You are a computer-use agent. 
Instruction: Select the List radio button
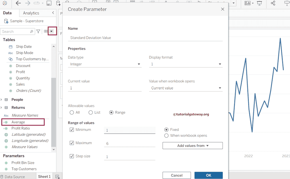(91, 112)
